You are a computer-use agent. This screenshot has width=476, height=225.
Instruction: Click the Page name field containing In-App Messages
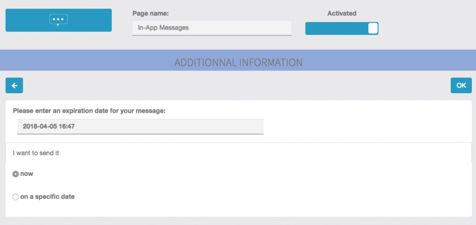tap(212, 28)
